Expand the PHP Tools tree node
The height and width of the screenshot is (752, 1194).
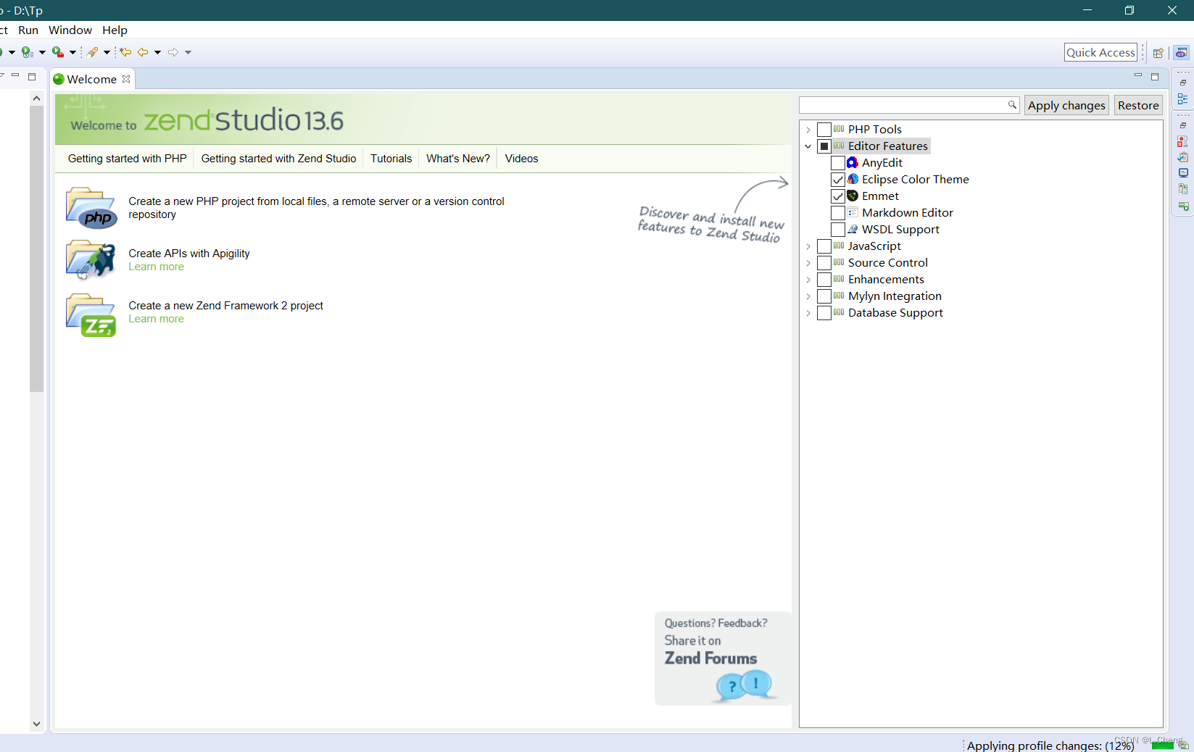tap(808, 130)
